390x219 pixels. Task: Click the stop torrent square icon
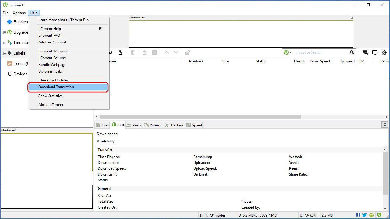tap(154, 52)
